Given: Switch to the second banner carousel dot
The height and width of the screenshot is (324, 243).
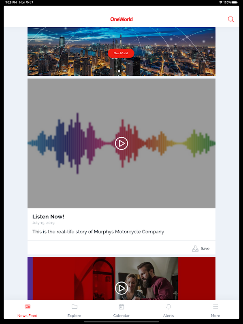Looking at the screenshot, I should (x=124, y=71).
